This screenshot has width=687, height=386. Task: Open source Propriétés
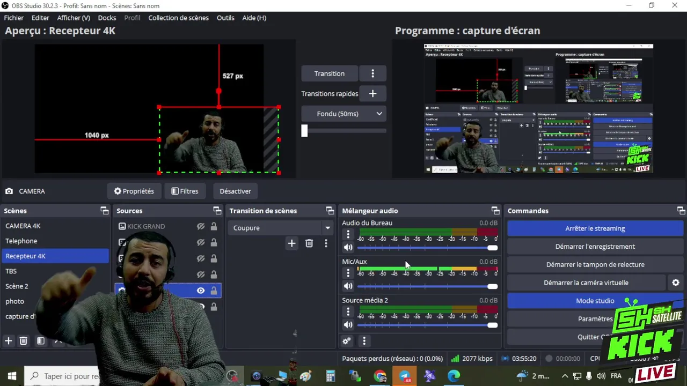[134, 191]
